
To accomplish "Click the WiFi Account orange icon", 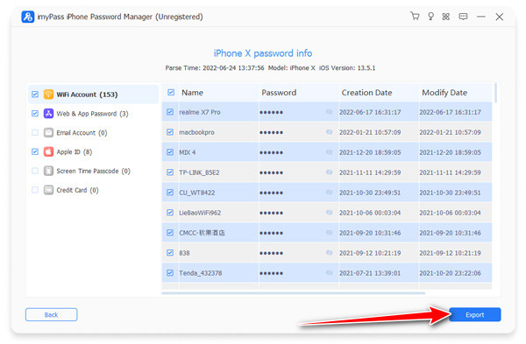I will (48, 95).
